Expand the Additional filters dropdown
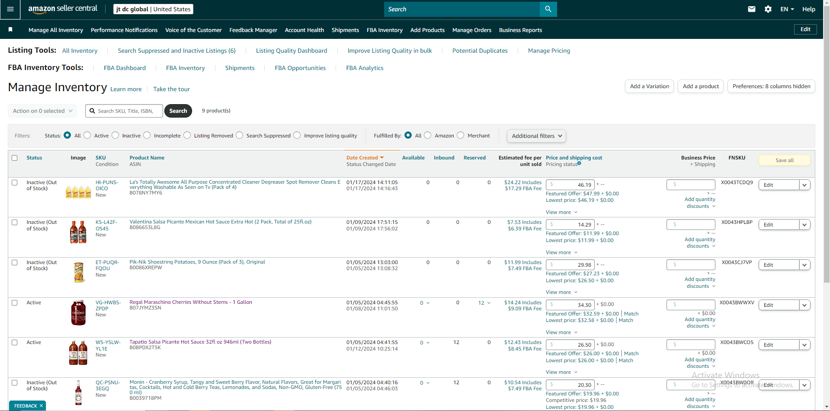Image resolution: width=830 pixels, height=411 pixels. pyautogui.click(x=536, y=136)
